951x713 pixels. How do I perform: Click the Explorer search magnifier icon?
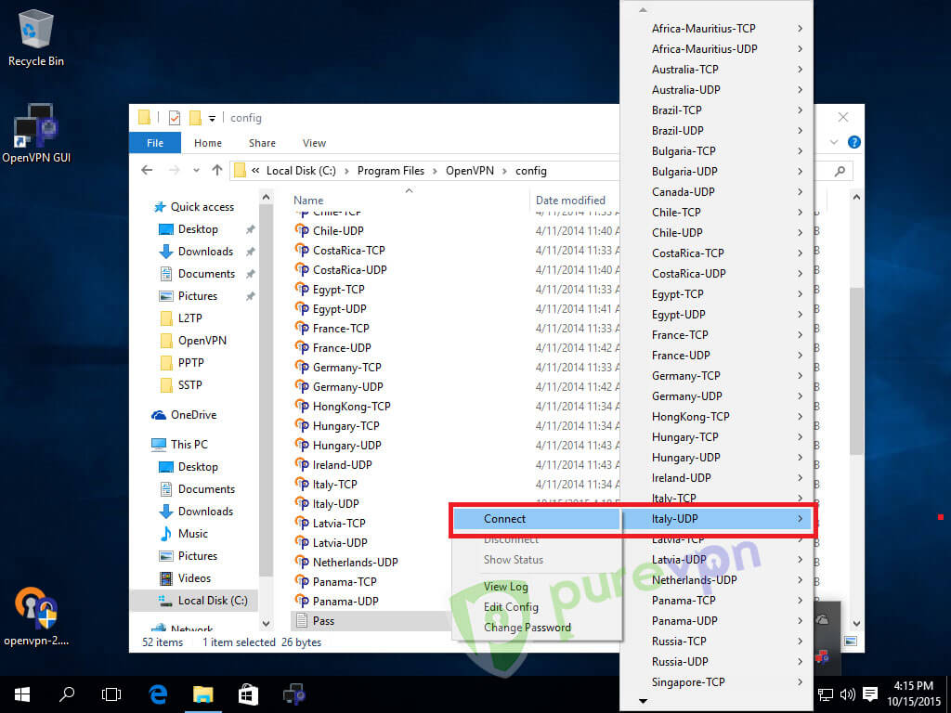(x=840, y=171)
